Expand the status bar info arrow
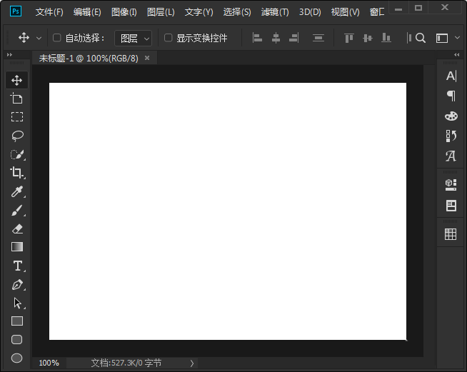The width and height of the screenshot is (467, 372). 192,363
